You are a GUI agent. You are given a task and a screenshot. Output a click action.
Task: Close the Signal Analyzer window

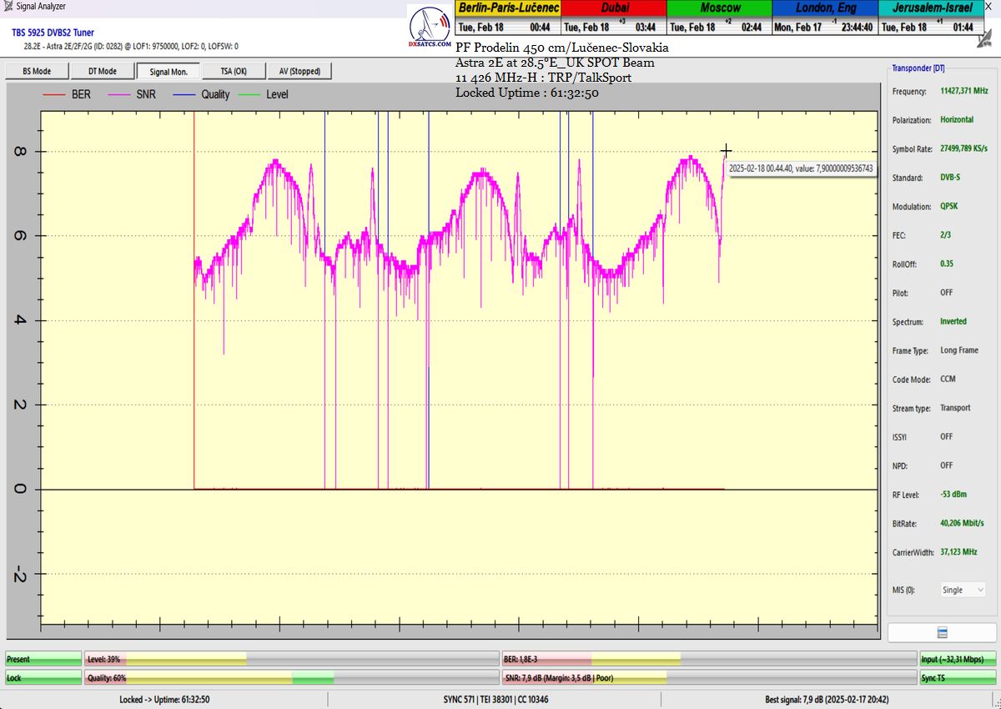(x=988, y=7)
